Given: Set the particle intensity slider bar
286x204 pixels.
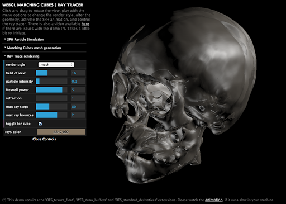Looking at the screenshot, I should (x=51, y=81).
